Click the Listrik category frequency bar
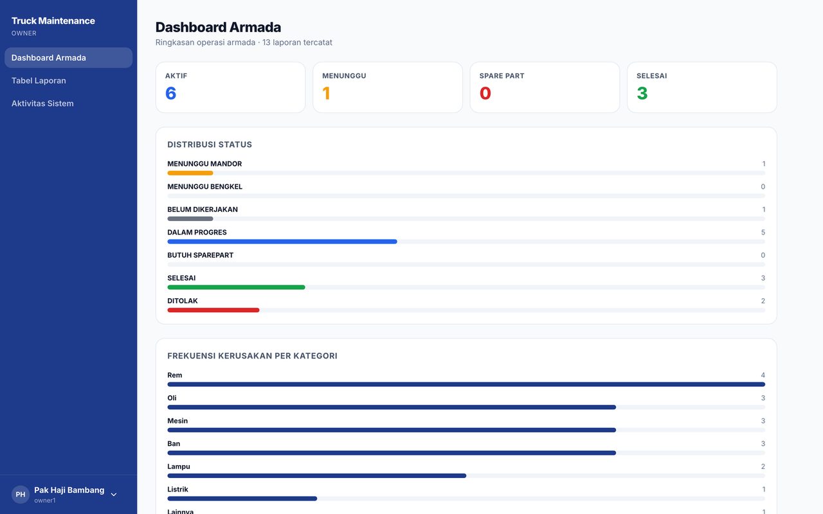 click(242, 499)
